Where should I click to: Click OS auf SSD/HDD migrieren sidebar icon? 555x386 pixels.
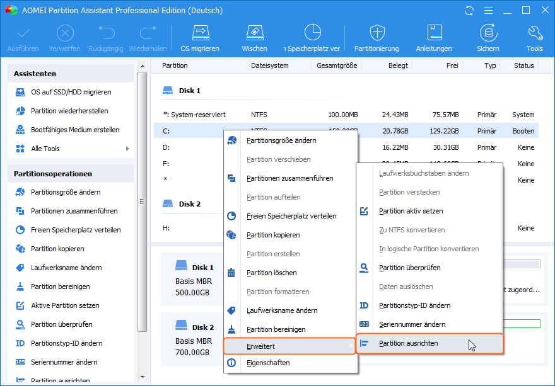pyautogui.click(x=20, y=92)
